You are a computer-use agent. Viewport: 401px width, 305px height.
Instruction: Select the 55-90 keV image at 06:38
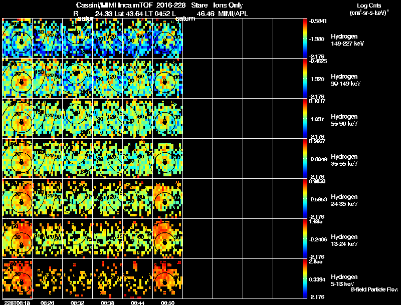click(108, 119)
